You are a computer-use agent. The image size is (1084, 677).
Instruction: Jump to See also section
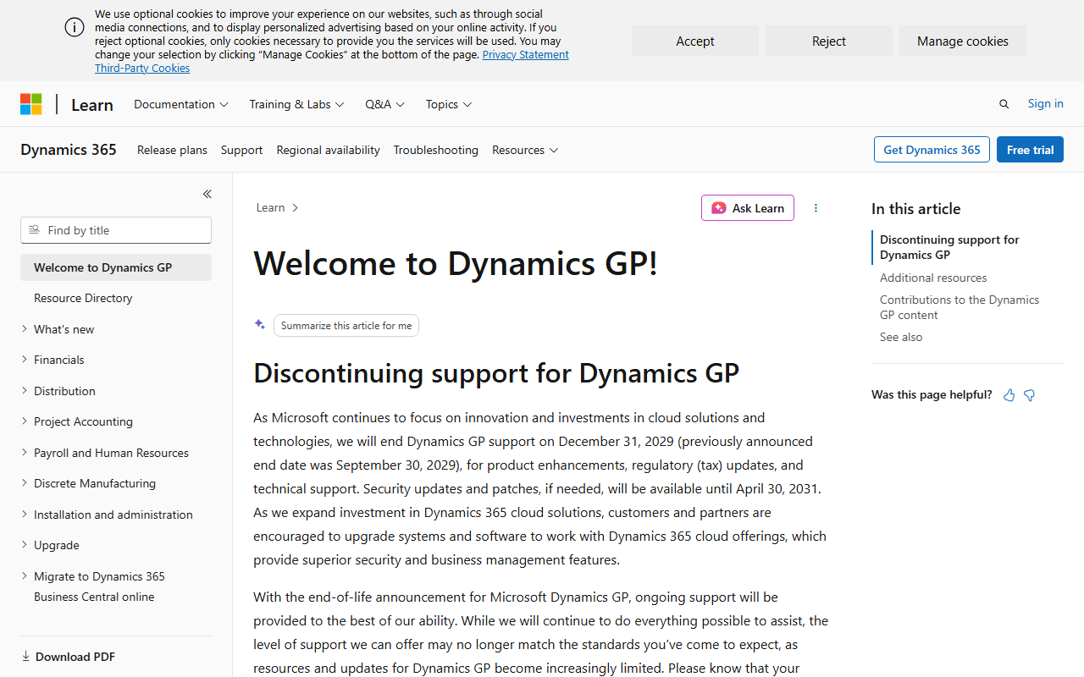click(901, 337)
